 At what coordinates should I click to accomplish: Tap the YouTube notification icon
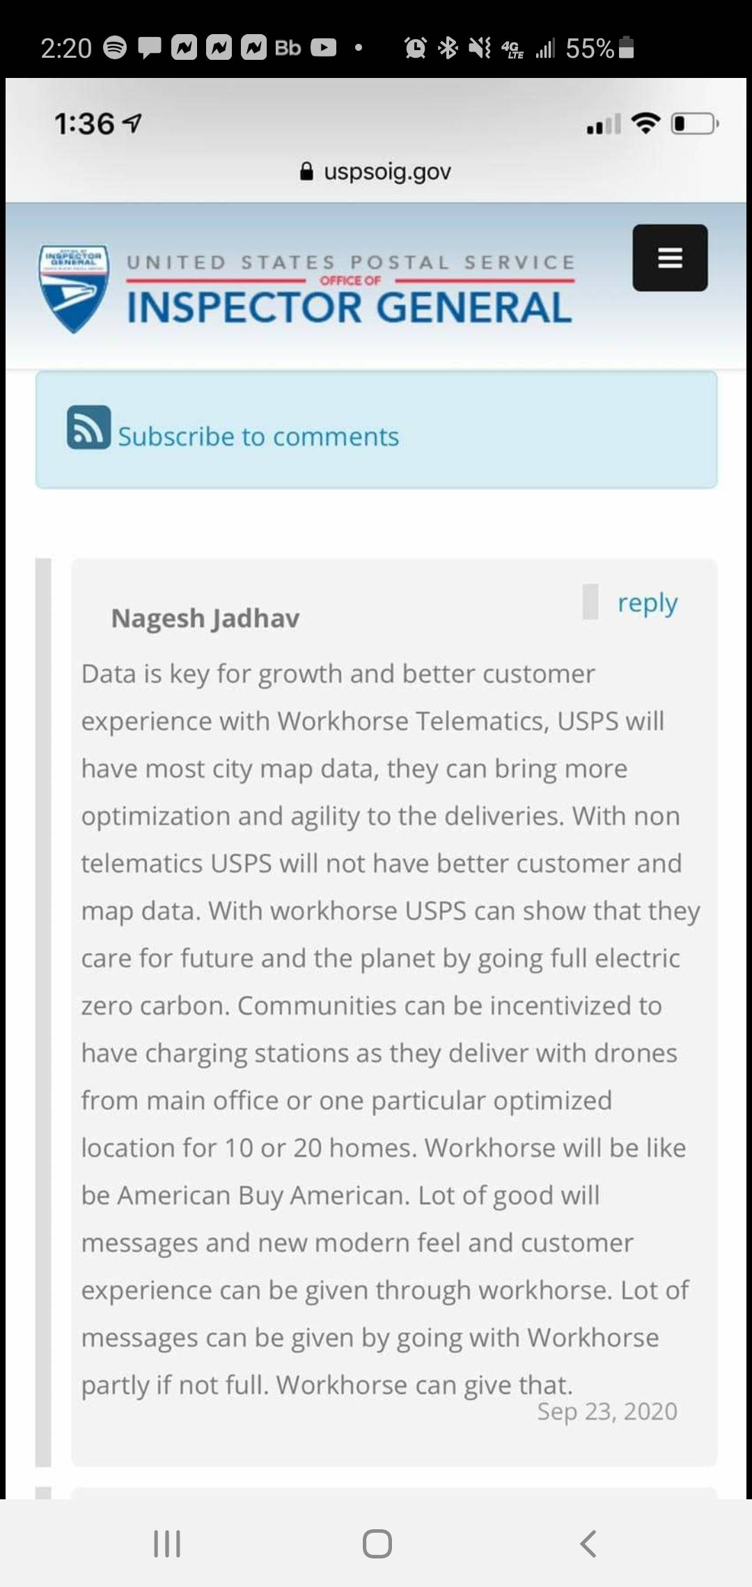pos(323,47)
